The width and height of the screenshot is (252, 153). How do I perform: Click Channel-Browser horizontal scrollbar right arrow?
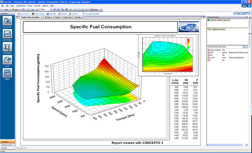[246, 145]
